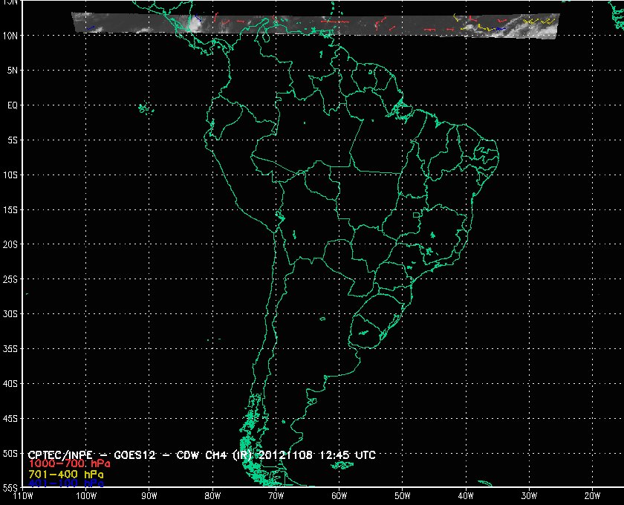Click the 30S latitude label
624x505 pixels.
click(10, 314)
